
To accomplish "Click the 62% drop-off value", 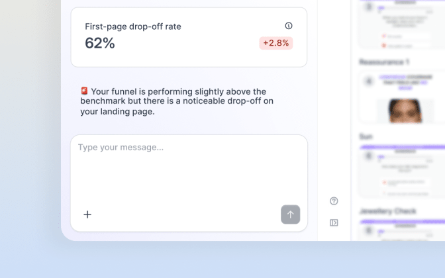I will tap(100, 43).
